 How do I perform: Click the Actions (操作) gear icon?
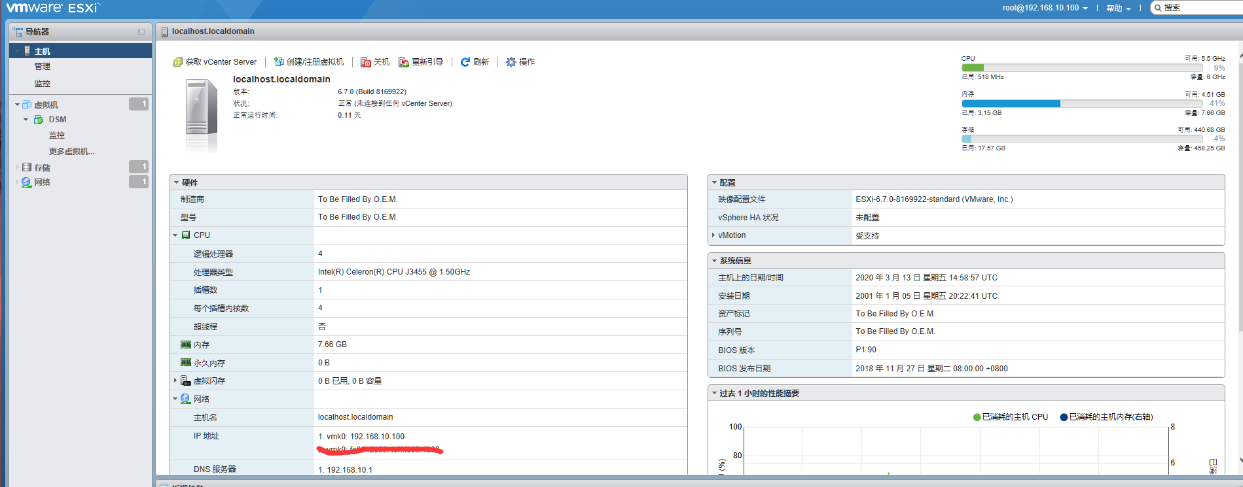[511, 62]
